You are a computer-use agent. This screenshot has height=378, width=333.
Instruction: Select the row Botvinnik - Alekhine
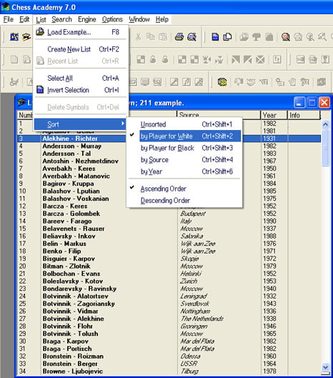coord(169,319)
